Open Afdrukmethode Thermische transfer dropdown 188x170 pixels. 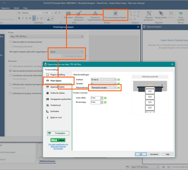[x=103, y=88]
